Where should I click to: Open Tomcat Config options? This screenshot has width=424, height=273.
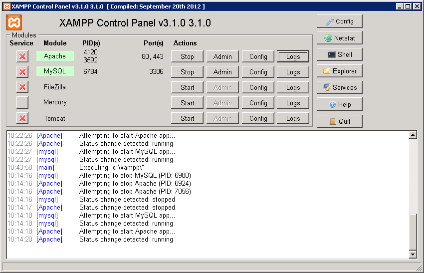(x=258, y=118)
